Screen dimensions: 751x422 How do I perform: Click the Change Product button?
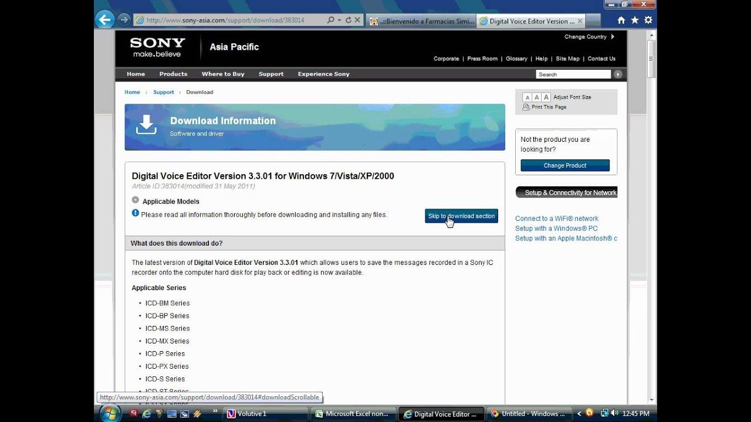click(x=565, y=165)
